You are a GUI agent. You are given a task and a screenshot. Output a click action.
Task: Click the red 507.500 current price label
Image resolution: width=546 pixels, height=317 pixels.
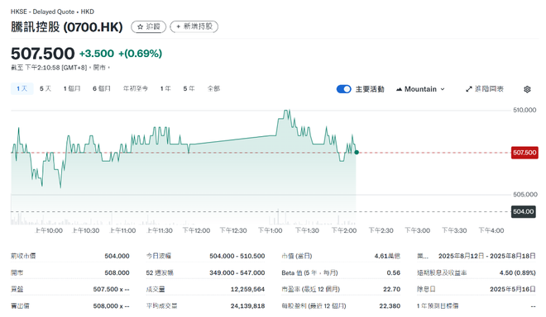click(x=524, y=153)
